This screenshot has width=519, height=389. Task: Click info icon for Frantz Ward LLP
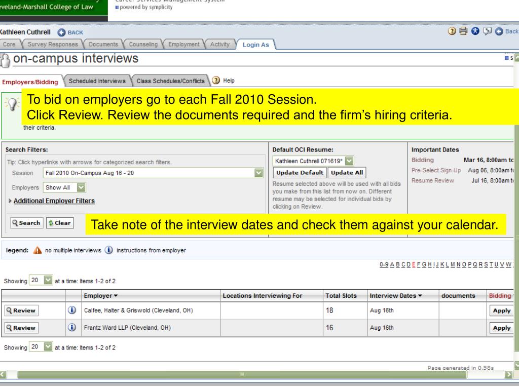pos(72,328)
